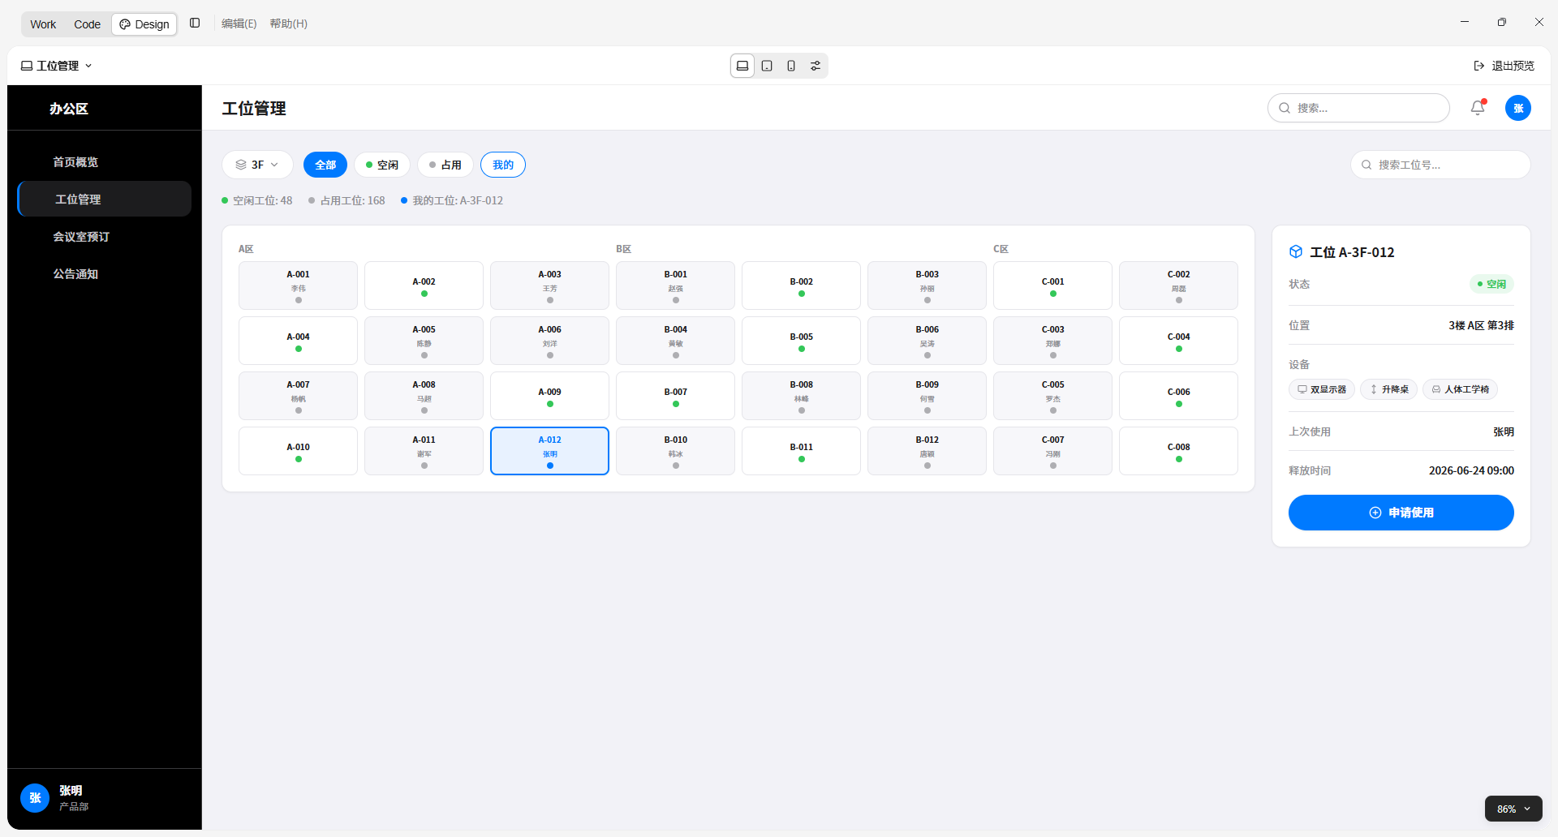Select seat C-008
Viewport: 1558px width, 837px height.
click(1178, 451)
